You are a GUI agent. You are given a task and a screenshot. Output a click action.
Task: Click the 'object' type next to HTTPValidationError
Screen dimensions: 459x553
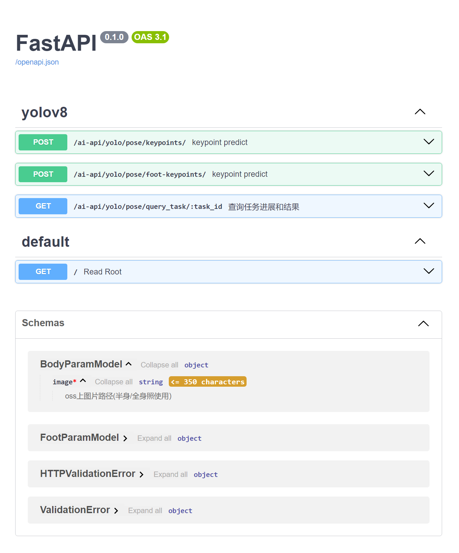[x=206, y=475]
